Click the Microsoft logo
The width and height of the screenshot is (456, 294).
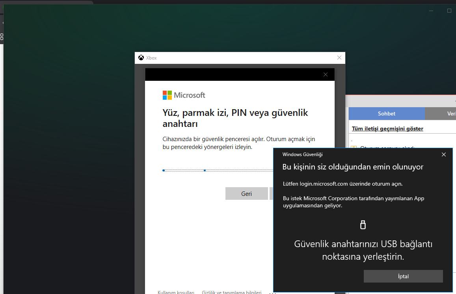pyautogui.click(x=184, y=95)
